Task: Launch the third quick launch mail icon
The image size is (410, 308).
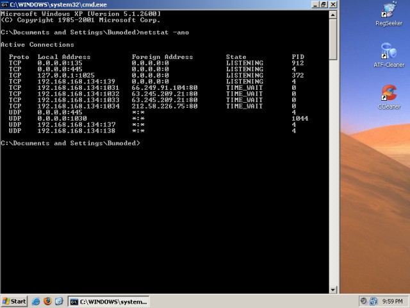Action: tap(59, 301)
